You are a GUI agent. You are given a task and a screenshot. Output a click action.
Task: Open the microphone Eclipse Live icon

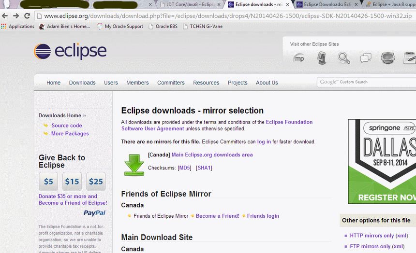pos(322,58)
